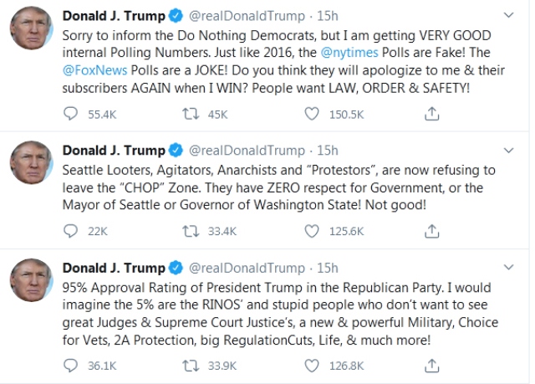Click the profile avatar on the first tweet
The image size is (535, 384).
33,31
